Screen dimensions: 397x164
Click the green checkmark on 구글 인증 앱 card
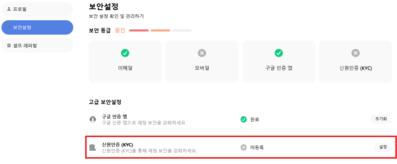coord(279,53)
